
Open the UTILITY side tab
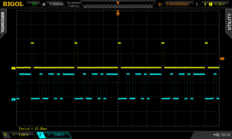coord(229,21)
